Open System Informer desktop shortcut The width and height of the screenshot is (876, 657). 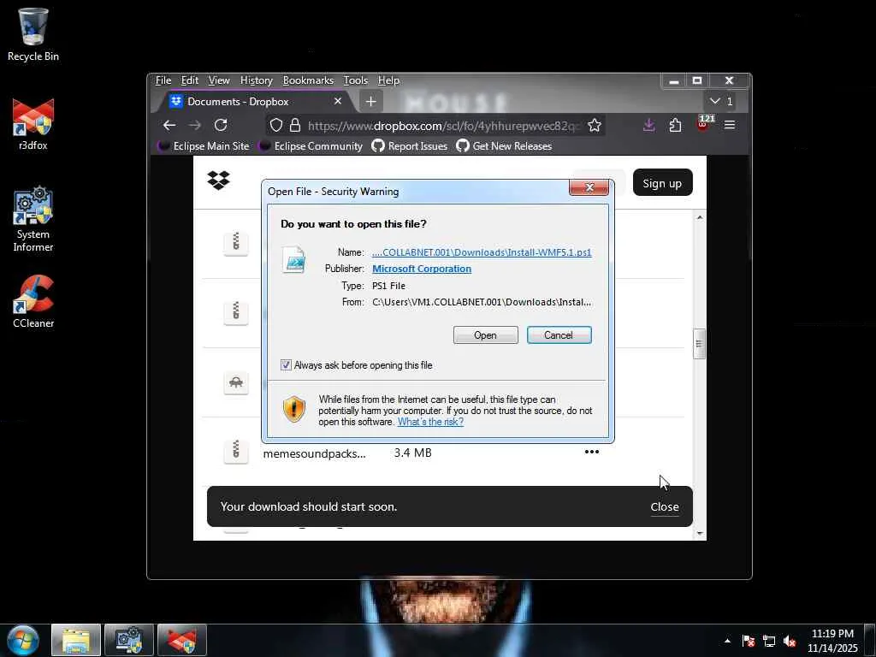(x=33, y=219)
